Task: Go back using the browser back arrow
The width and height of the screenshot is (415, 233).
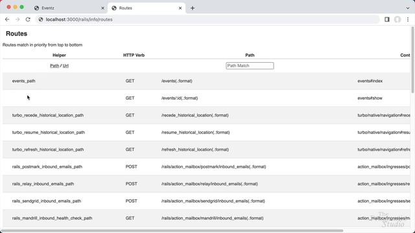Action: (7, 19)
